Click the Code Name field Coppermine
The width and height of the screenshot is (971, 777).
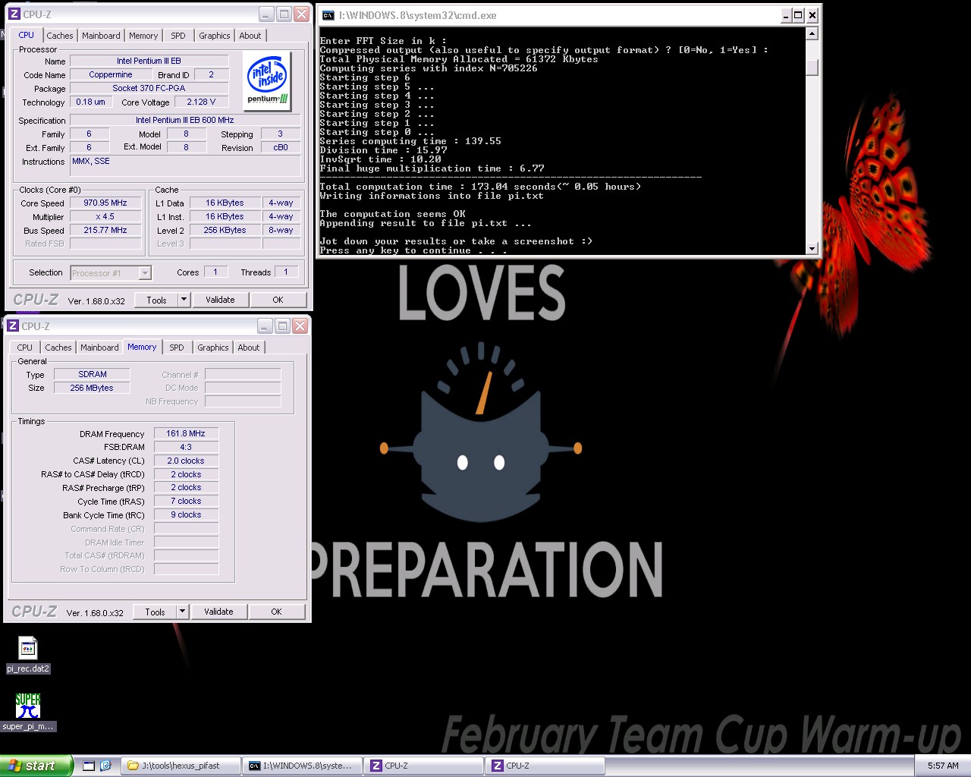coord(111,74)
